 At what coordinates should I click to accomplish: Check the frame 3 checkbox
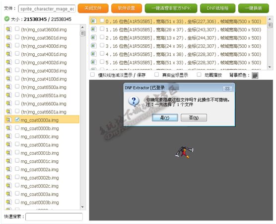pos(102,45)
